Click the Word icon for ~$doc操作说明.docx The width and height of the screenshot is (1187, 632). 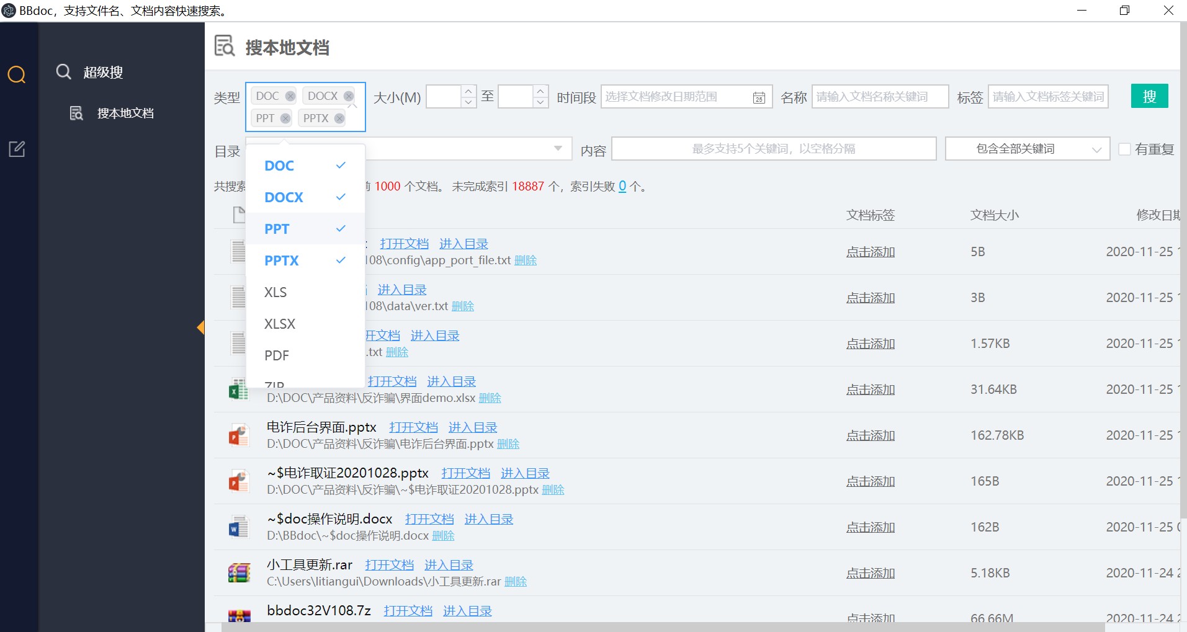point(239,527)
